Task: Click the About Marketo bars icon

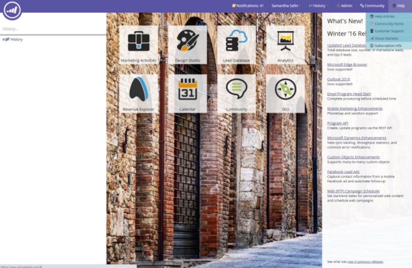Action: [x=372, y=38]
